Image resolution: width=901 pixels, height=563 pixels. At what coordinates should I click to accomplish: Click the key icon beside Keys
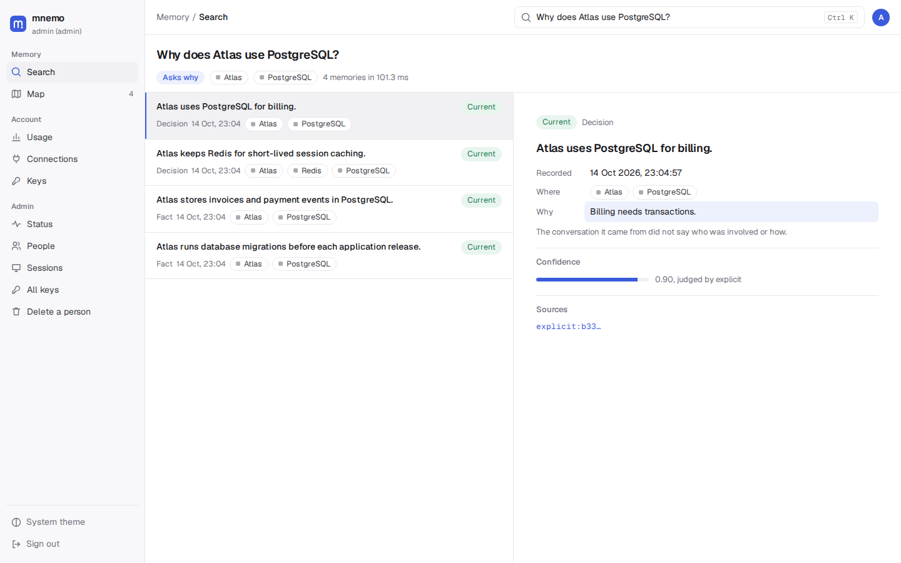click(16, 181)
